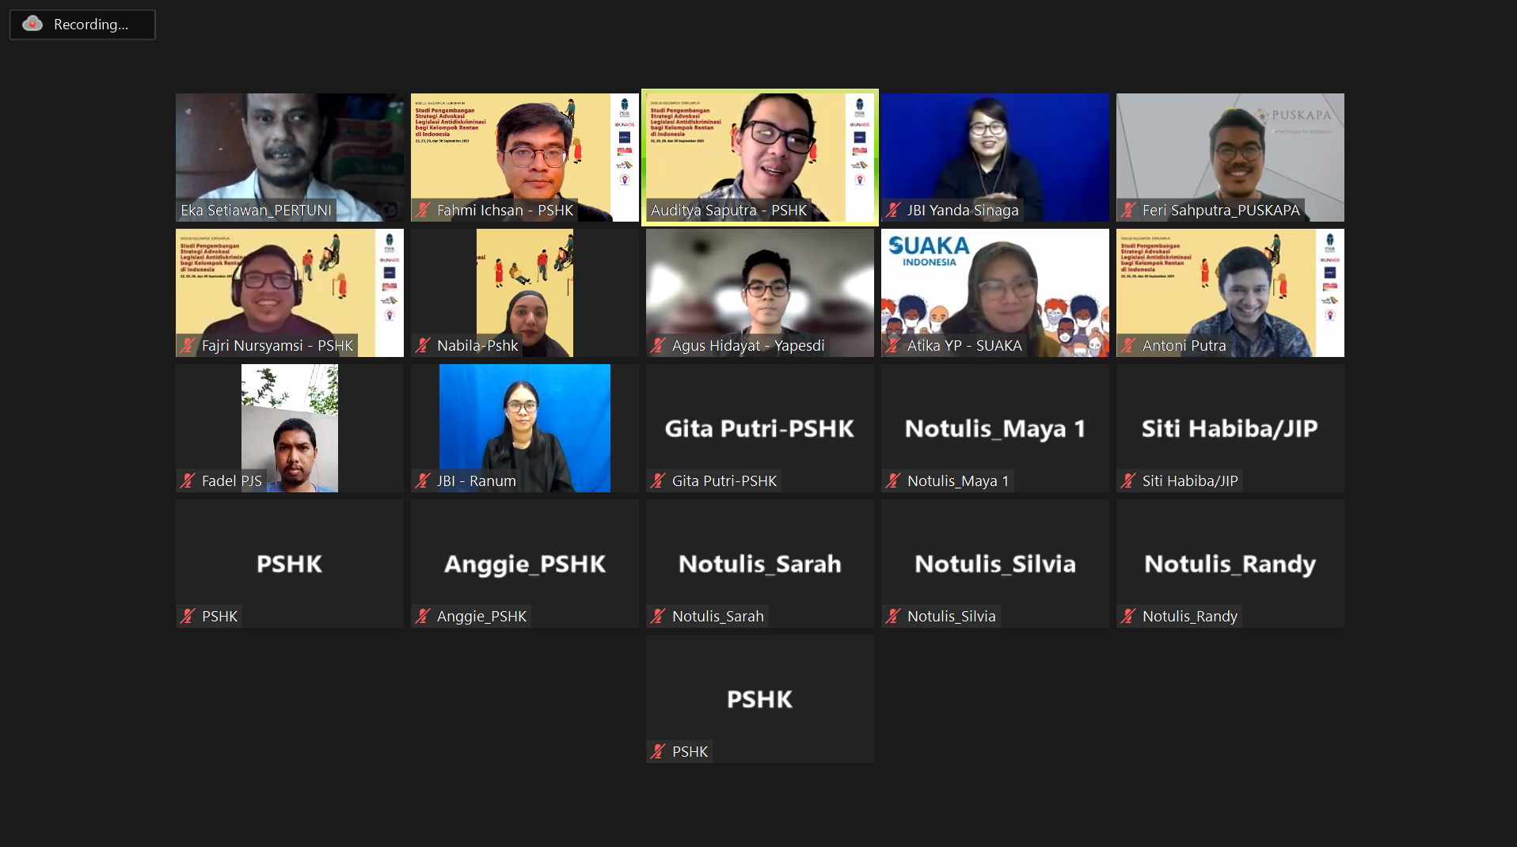Screen dimensions: 1517x847
Task: Select the Notulis_Maya 1 participant tile
Action: (995, 428)
